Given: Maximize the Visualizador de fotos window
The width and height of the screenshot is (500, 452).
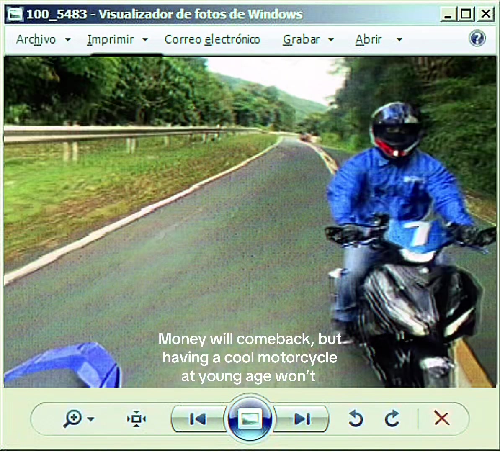Looking at the screenshot, I should point(466,14).
